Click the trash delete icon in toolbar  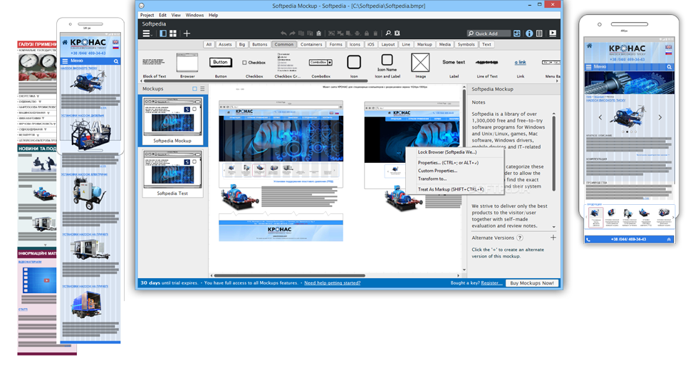click(x=375, y=33)
